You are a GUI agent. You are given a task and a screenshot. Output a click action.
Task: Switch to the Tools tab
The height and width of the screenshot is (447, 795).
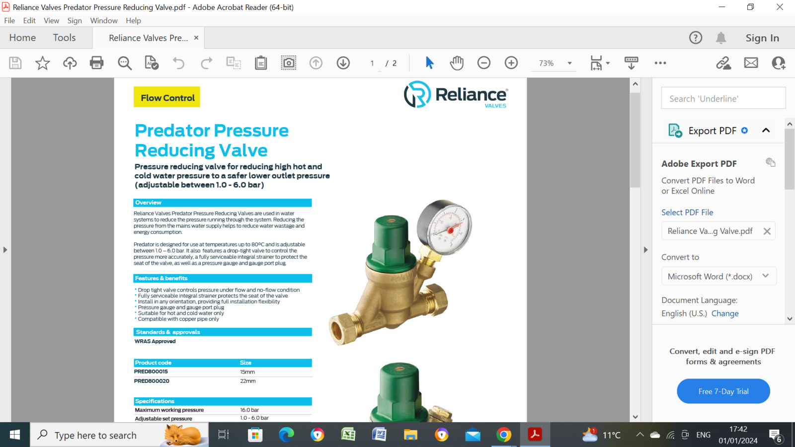[64, 37]
